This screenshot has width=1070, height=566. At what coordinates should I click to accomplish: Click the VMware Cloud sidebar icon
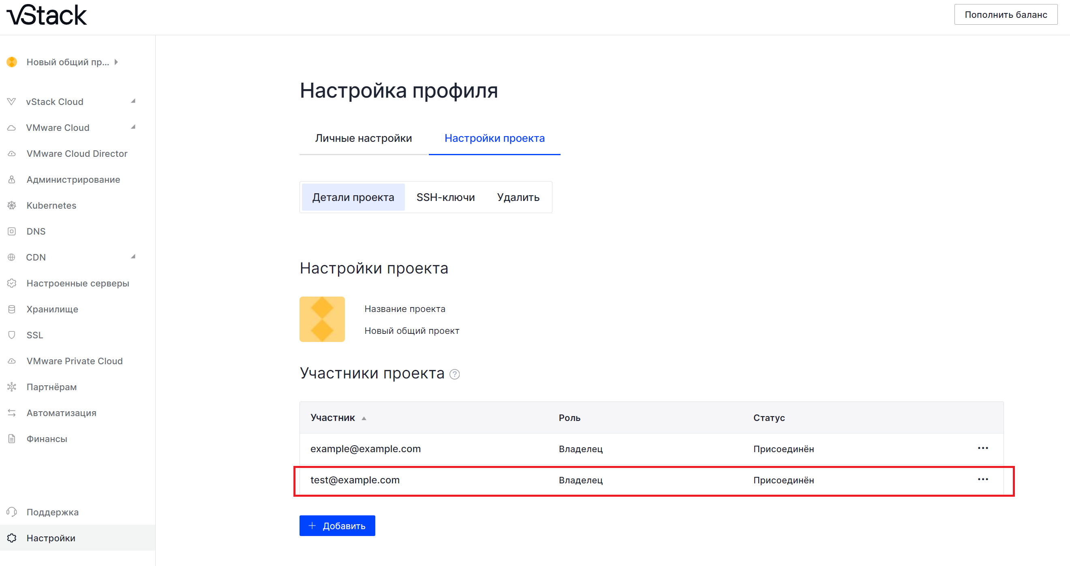click(x=12, y=128)
